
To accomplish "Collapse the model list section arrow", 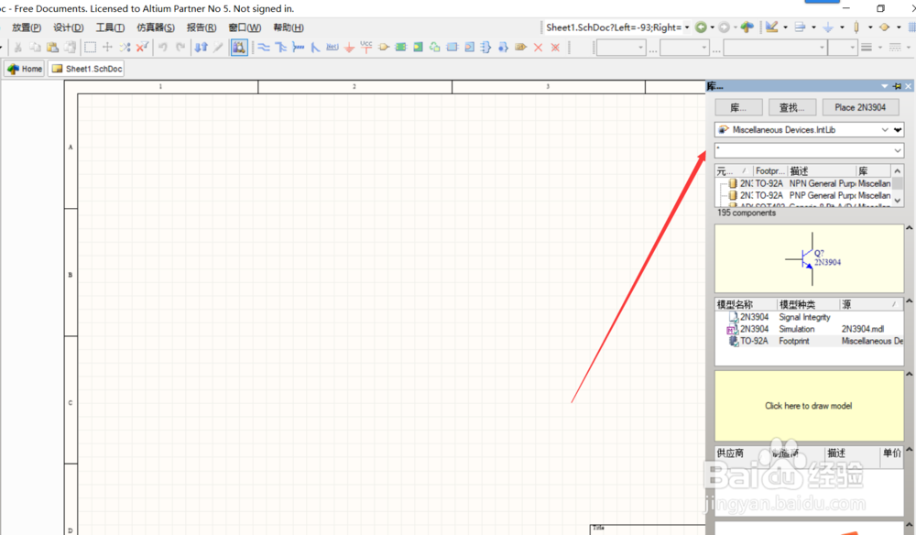I will [x=909, y=300].
